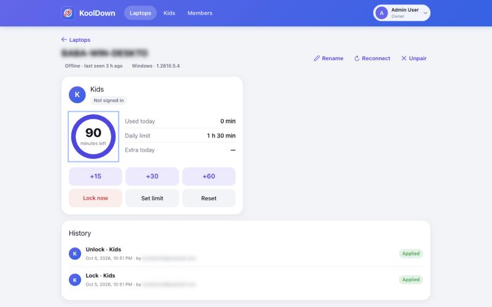Click 'Offline · last seen 3 h ago' status
The height and width of the screenshot is (307, 492).
click(x=93, y=66)
